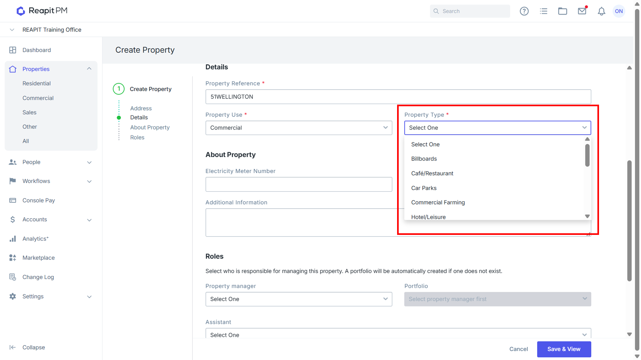Expand the Workflows menu chevron
The width and height of the screenshot is (641, 360).
pyautogui.click(x=89, y=181)
